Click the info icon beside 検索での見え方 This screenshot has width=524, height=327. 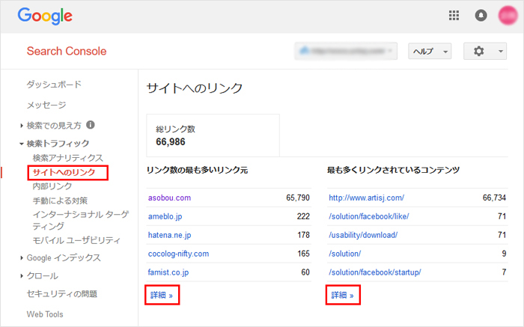[x=91, y=124]
